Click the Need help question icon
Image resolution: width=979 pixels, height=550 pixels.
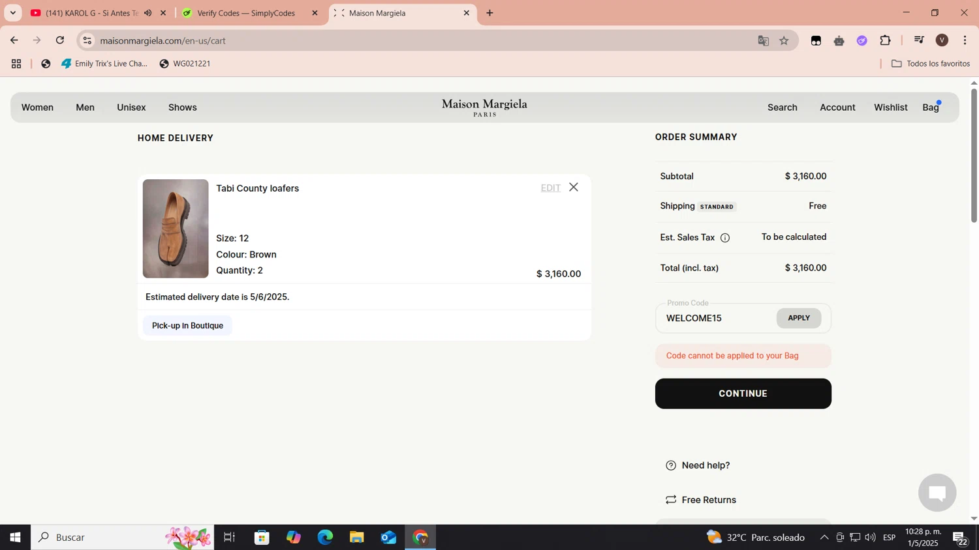671,465
